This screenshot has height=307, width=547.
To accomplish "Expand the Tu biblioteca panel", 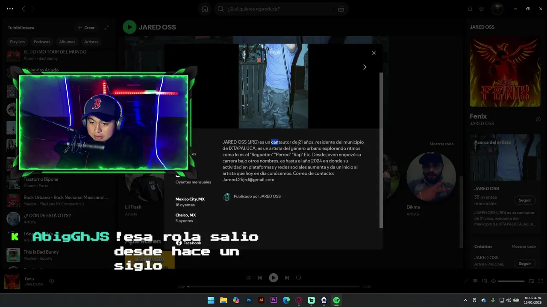I will 106,28.
